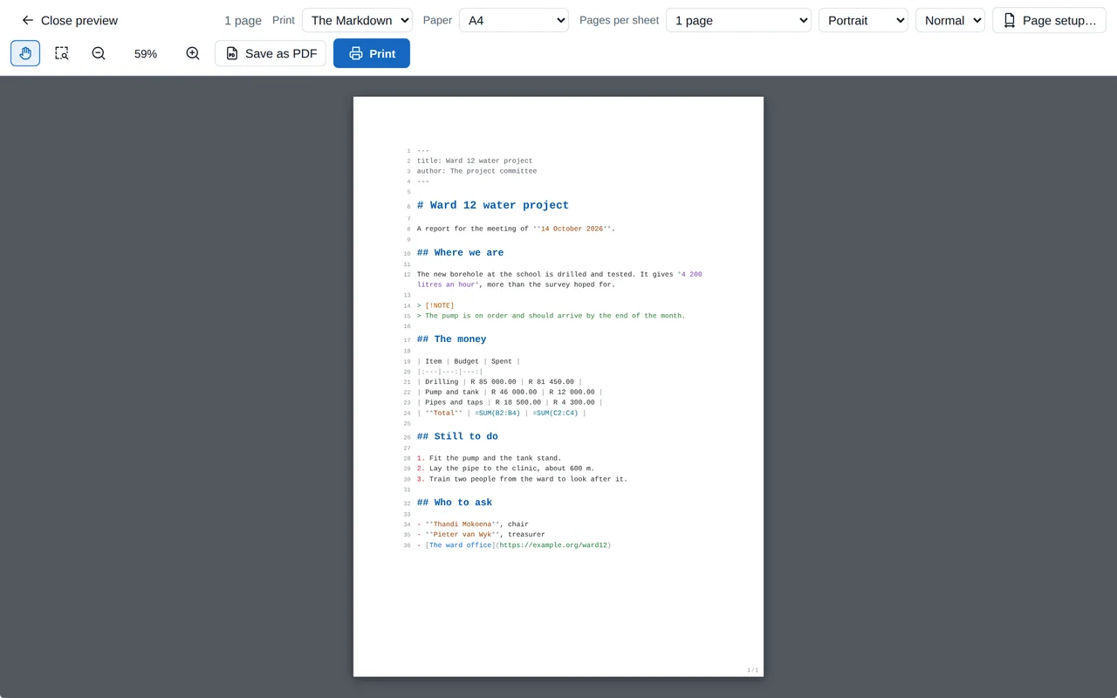Click the 59% zoom level value
This screenshot has width=1117, height=698.
[146, 54]
